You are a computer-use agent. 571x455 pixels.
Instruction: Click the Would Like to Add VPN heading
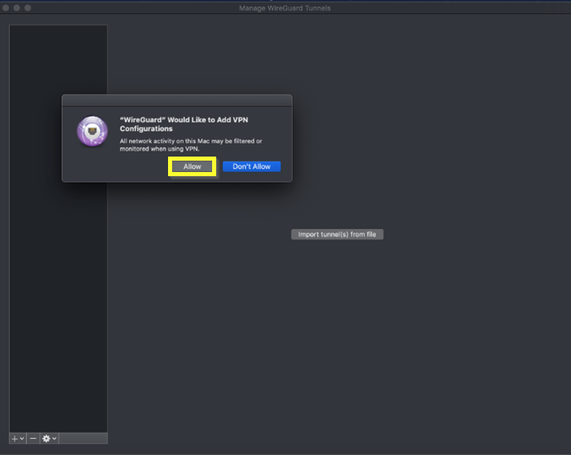click(x=184, y=124)
